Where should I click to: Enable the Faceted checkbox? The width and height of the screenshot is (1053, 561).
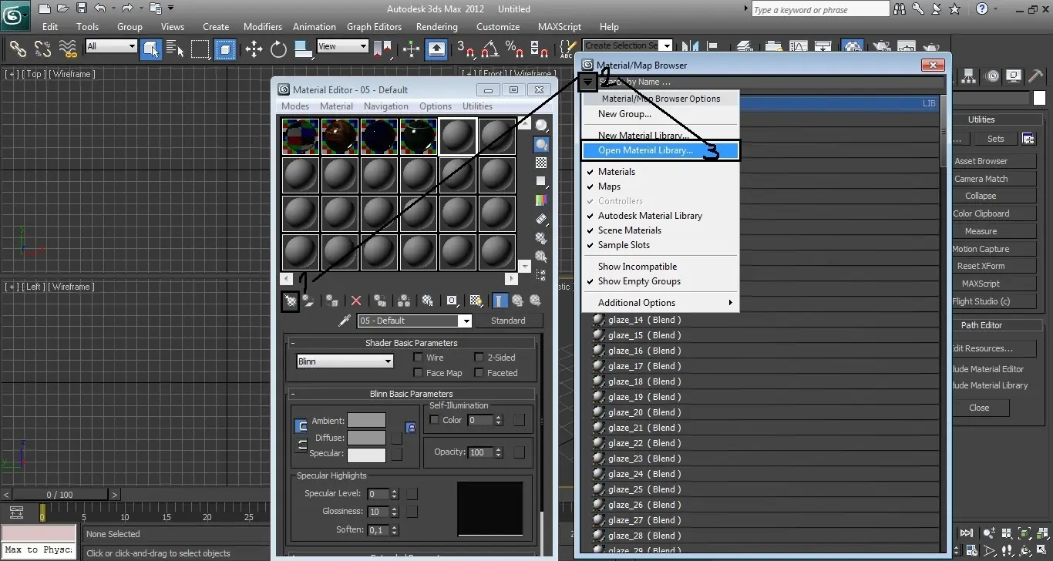click(x=479, y=373)
